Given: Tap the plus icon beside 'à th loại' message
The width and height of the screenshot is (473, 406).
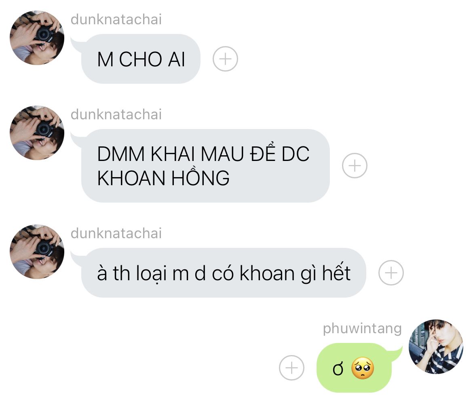Looking at the screenshot, I should pyautogui.click(x=391, y=273).
